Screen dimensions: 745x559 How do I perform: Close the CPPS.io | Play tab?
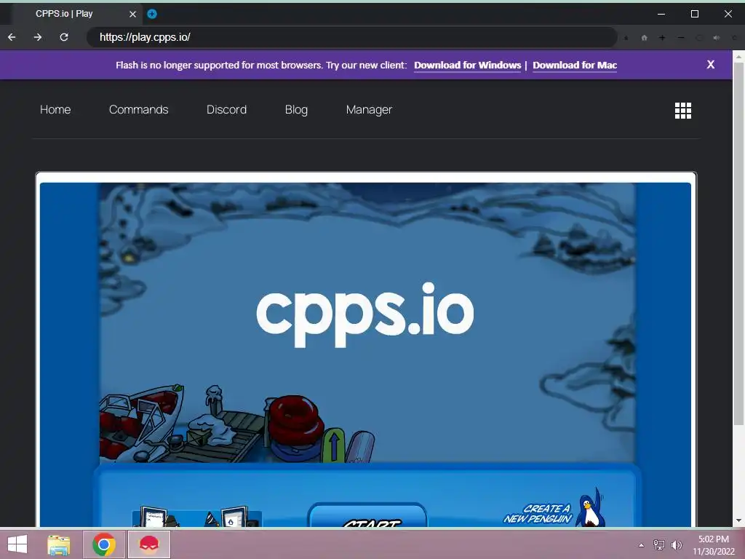132,15
